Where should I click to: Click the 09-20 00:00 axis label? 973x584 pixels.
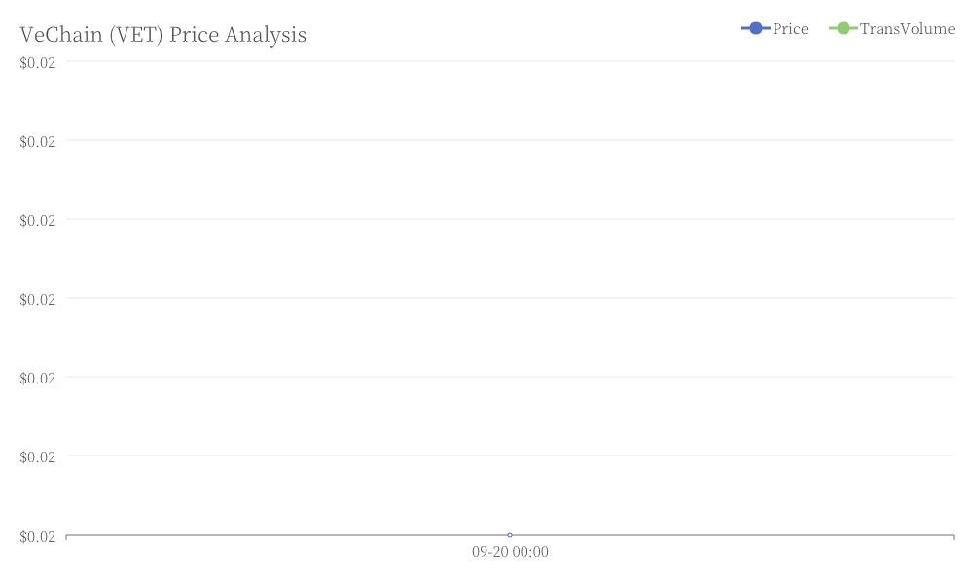[510, 552]
